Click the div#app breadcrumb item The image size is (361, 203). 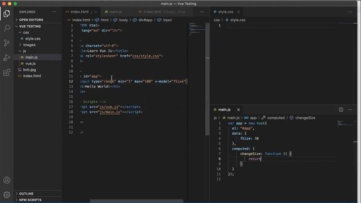tap(146, 20)
